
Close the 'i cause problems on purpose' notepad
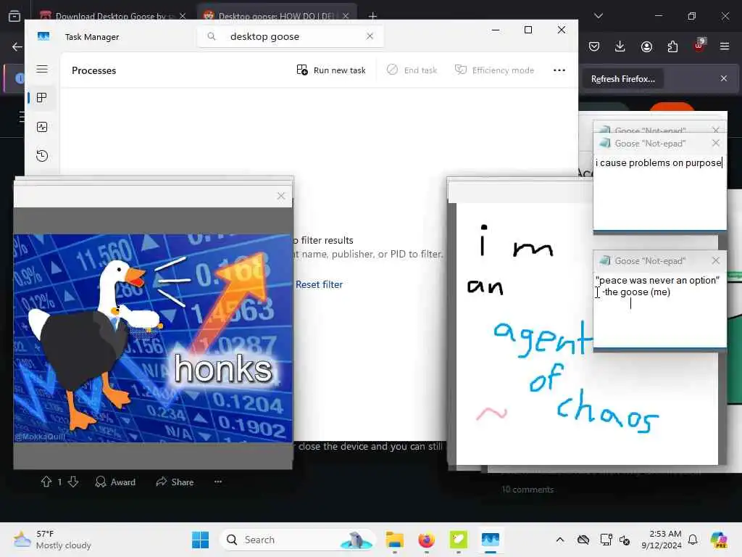(715, 143)
